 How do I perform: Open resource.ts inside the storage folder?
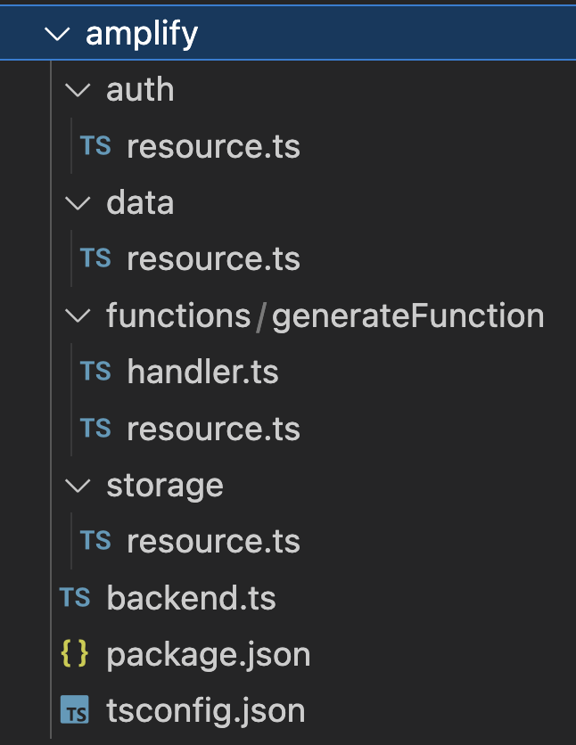point(212,541)
